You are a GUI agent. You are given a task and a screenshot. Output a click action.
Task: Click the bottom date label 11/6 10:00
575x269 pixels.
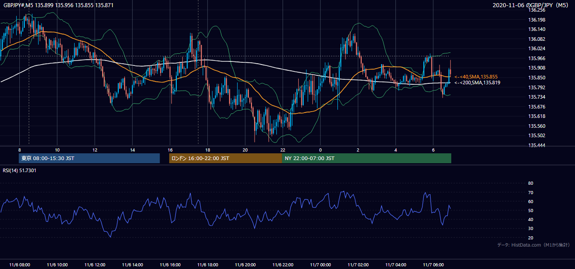pyautogui.click(x=57, y=265)
